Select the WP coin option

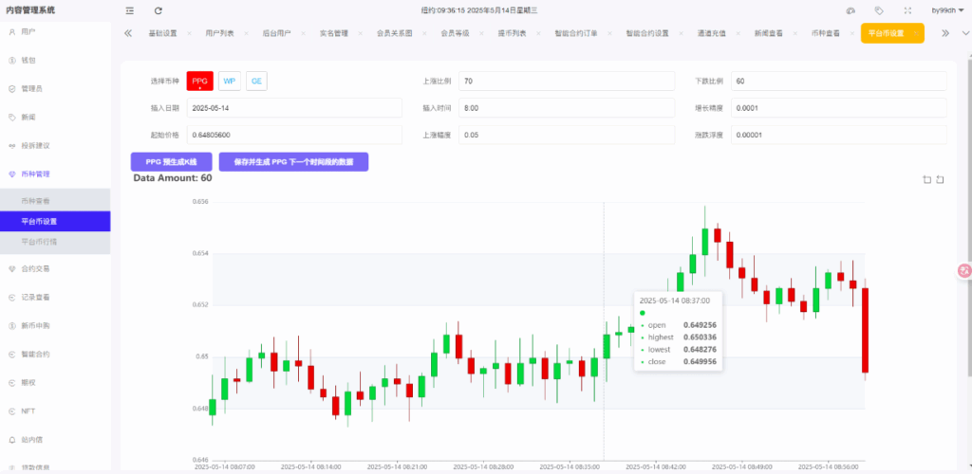[230, 82]
